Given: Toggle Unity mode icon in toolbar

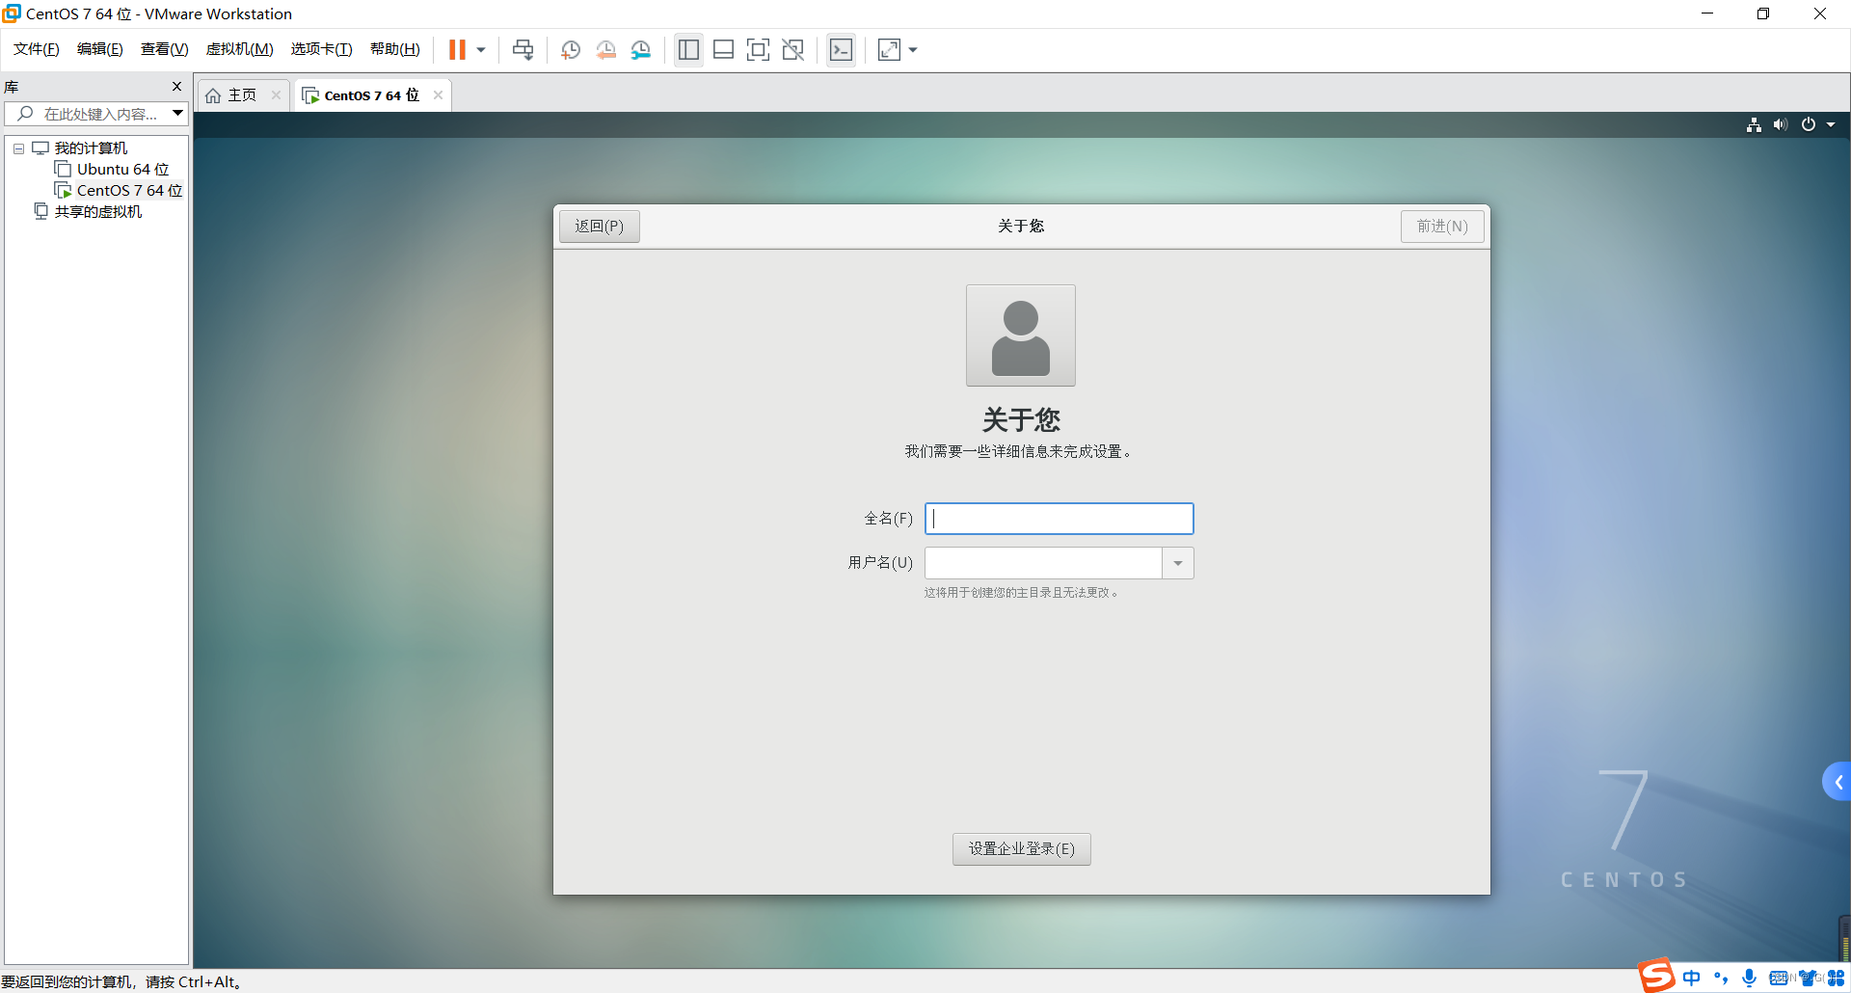Looking at the screenshot, I should 793,50.
